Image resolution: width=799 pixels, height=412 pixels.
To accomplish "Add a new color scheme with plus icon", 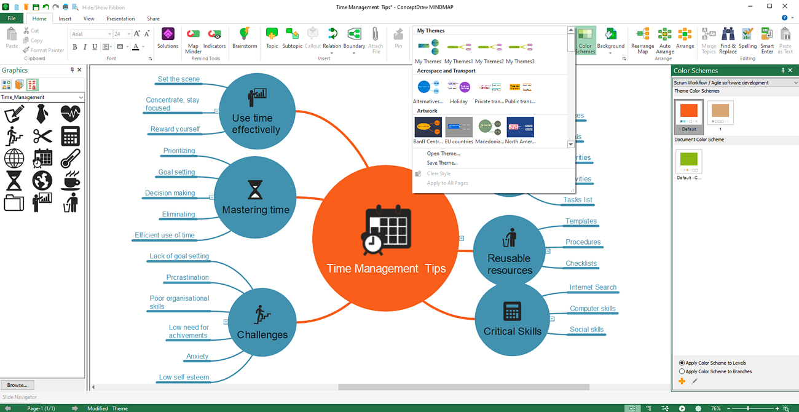I will tap(682, 381).
